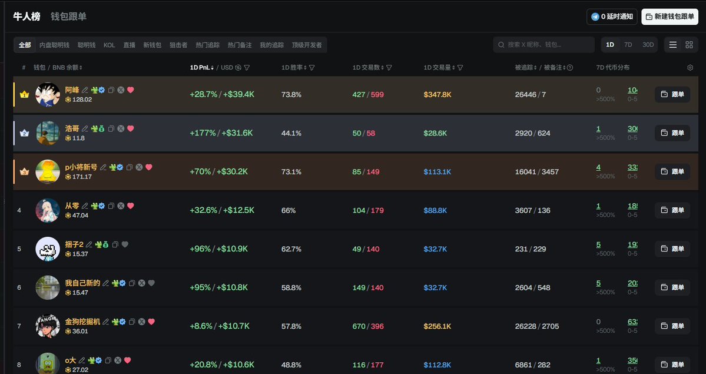
Task: Click 阿峰's avatar thumbnail
Action: [47, 95]
